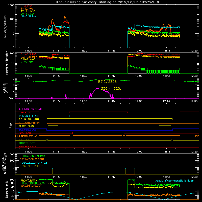Select the yellow 12-25 keV legend label

click(x=28, y=11)
